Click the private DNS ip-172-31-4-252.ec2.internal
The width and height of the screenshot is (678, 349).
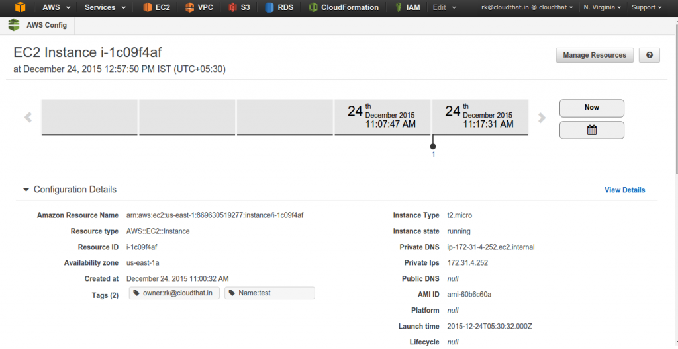click(x=491, y=247)
